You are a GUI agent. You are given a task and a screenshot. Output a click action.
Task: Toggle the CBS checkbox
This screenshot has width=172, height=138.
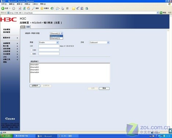coord(31,50)
